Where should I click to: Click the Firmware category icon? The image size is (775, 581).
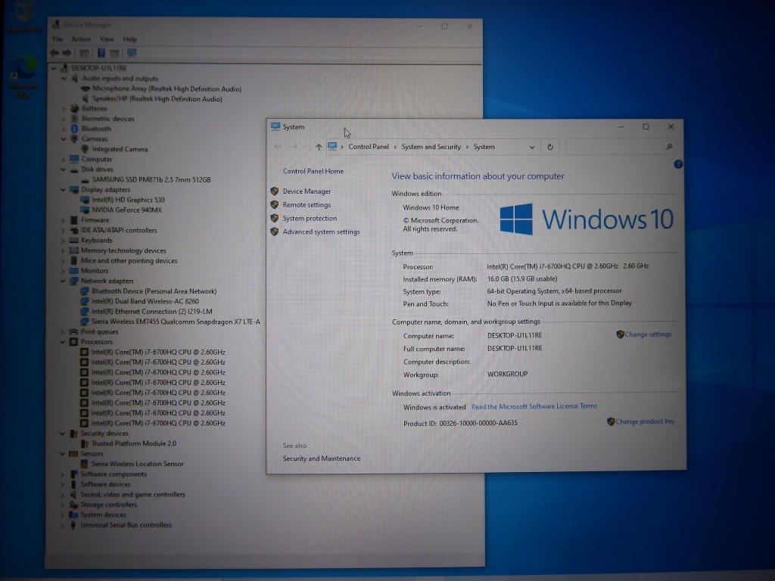coord(73,220)
